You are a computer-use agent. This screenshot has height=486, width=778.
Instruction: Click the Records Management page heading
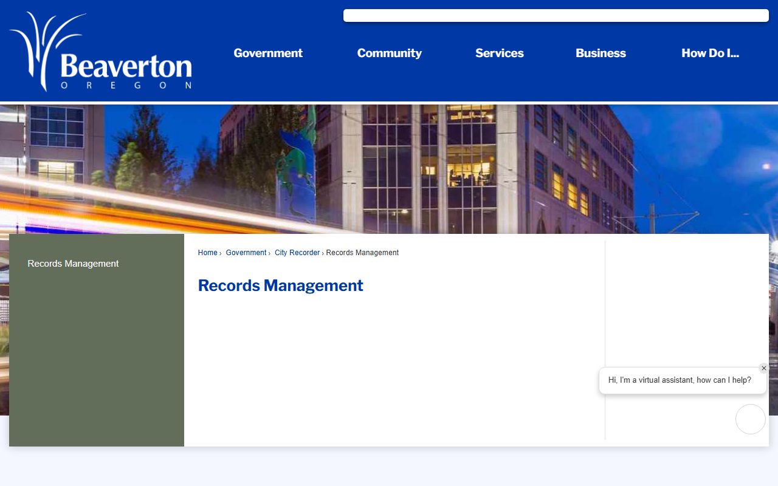(281, 286)
